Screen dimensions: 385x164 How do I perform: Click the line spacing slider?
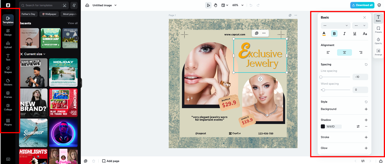(335, 77)
